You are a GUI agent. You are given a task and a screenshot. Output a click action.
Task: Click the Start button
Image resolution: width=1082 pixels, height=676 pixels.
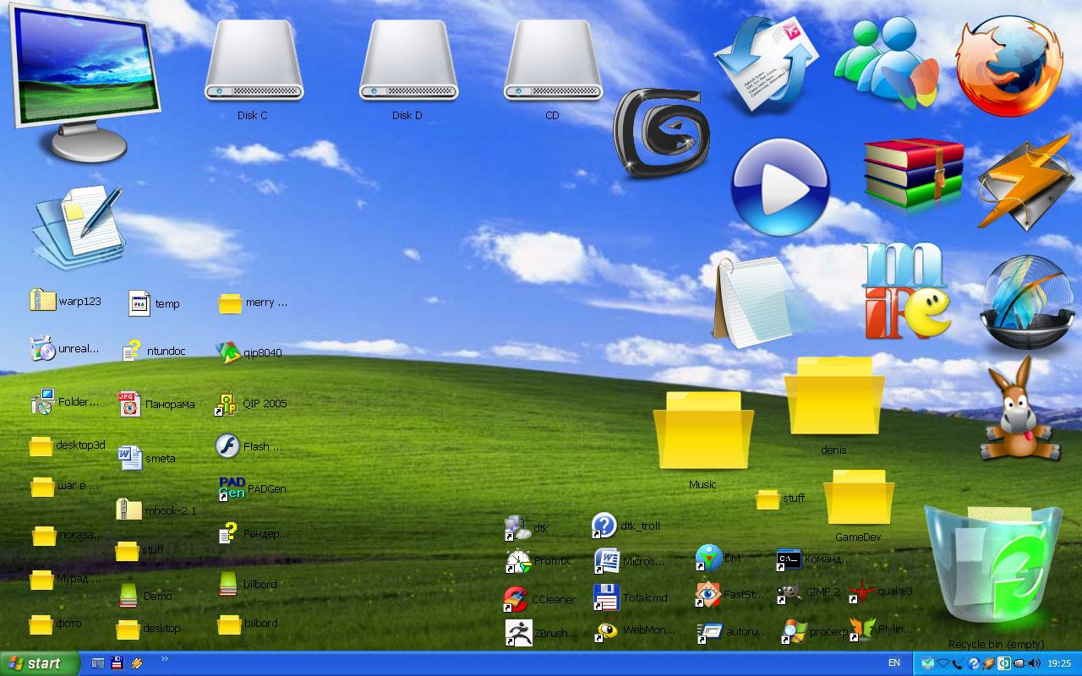[38, 664]
